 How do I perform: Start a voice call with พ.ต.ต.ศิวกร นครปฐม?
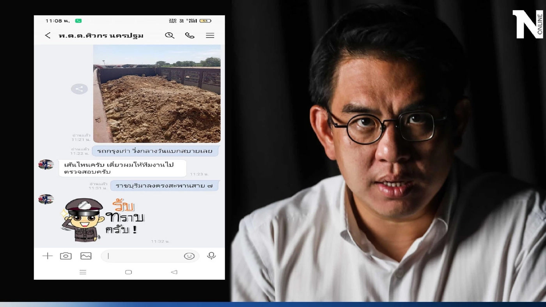[190, 35]
